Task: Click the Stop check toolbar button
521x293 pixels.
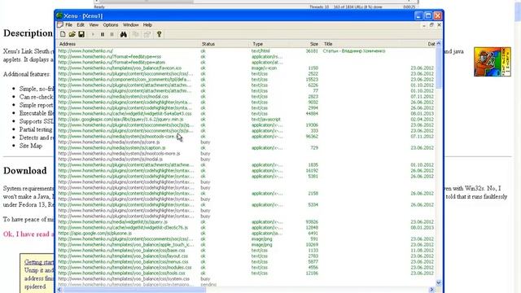Action: (112, 34)
